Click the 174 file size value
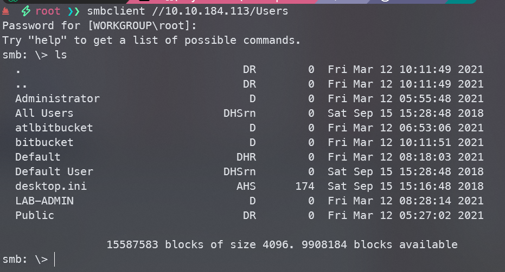The image size is (505, 272). coord(305,186)
